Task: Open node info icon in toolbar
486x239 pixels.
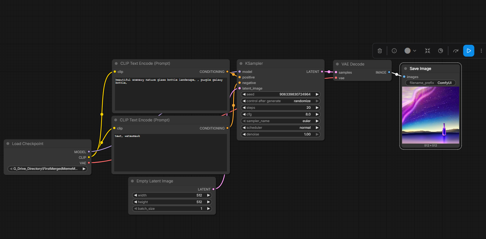Action: tap(394, 51)
